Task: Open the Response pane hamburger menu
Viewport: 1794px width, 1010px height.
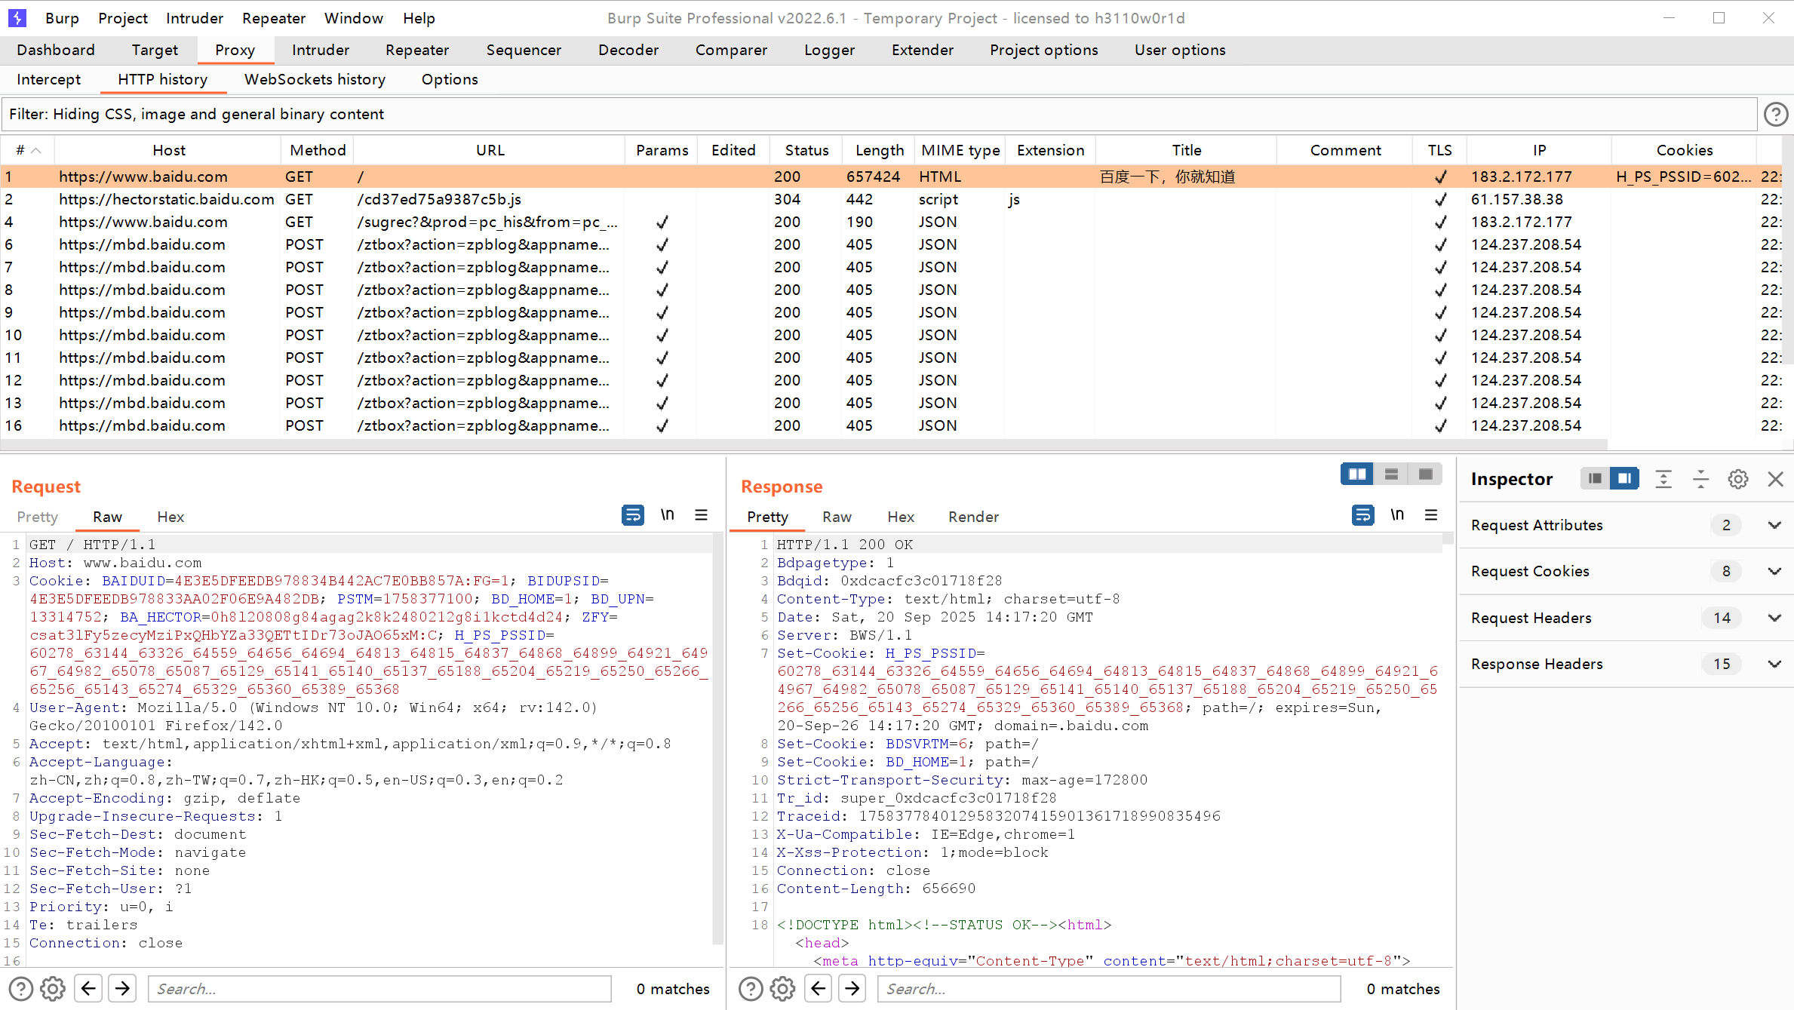Action: 1431,515
